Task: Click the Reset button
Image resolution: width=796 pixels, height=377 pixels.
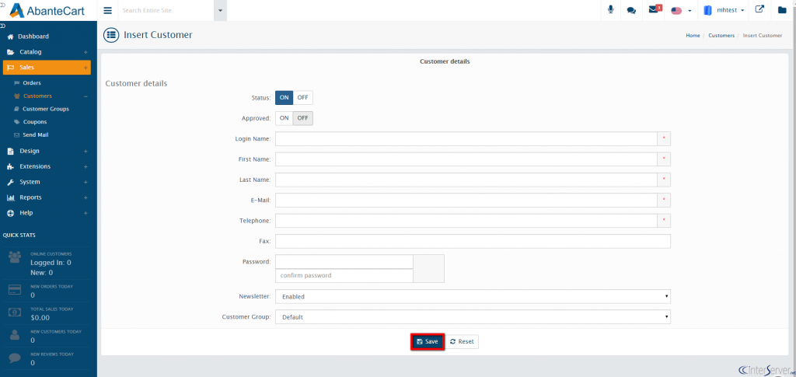Action: (x=462, y=341)
